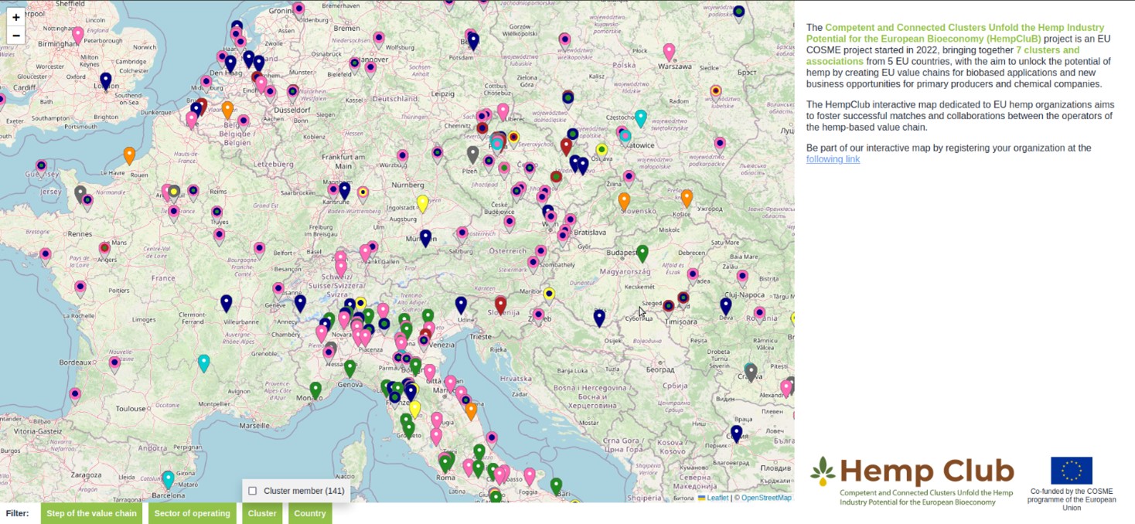Viewport: 1135px width, 524px height.
Task: Open the OpenStreetMap attribution link
Action: tap(766, 498)
